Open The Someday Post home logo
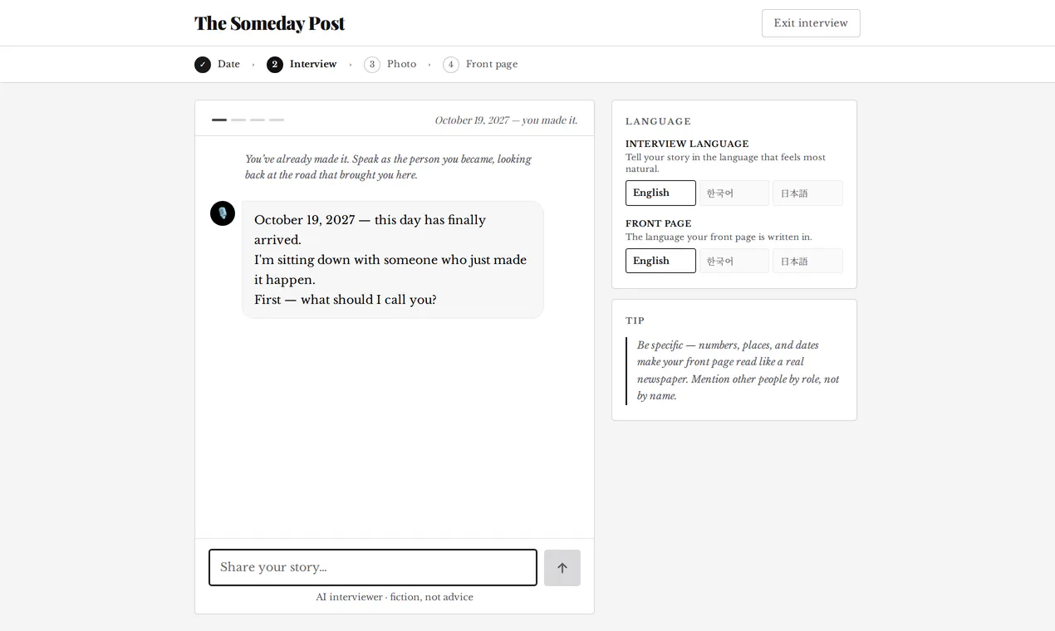This screenshot has width=1055, height=631. [269, 23]
